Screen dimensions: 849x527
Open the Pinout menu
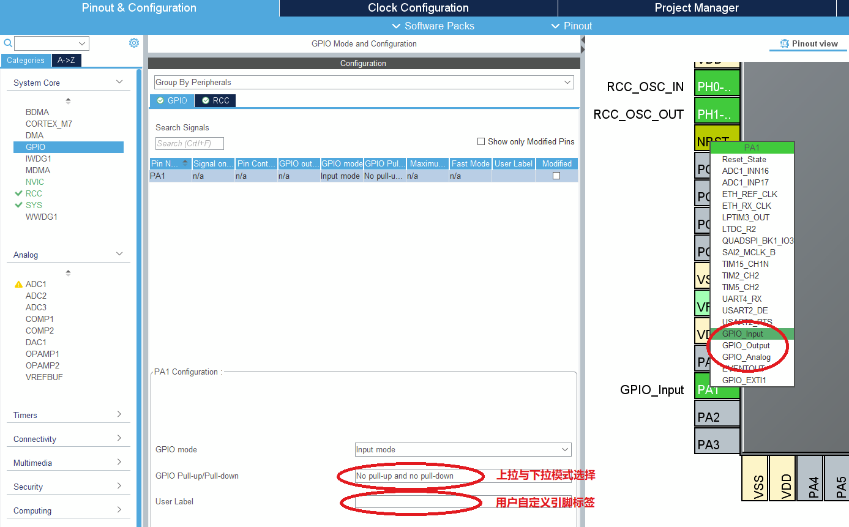[x=572, y=26]
